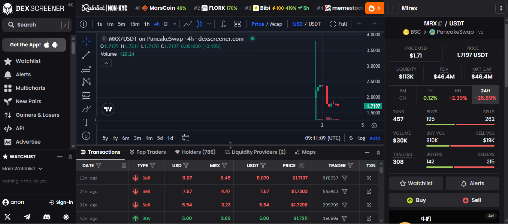Switch chart currency to USDT
Image resolution: width=508 pixels, height=224 pixels.
point(315,24)
